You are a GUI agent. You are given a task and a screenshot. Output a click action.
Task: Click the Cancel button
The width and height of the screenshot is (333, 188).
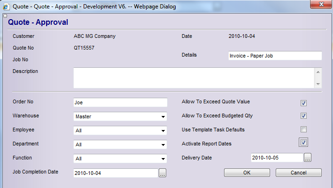(298, 173)
